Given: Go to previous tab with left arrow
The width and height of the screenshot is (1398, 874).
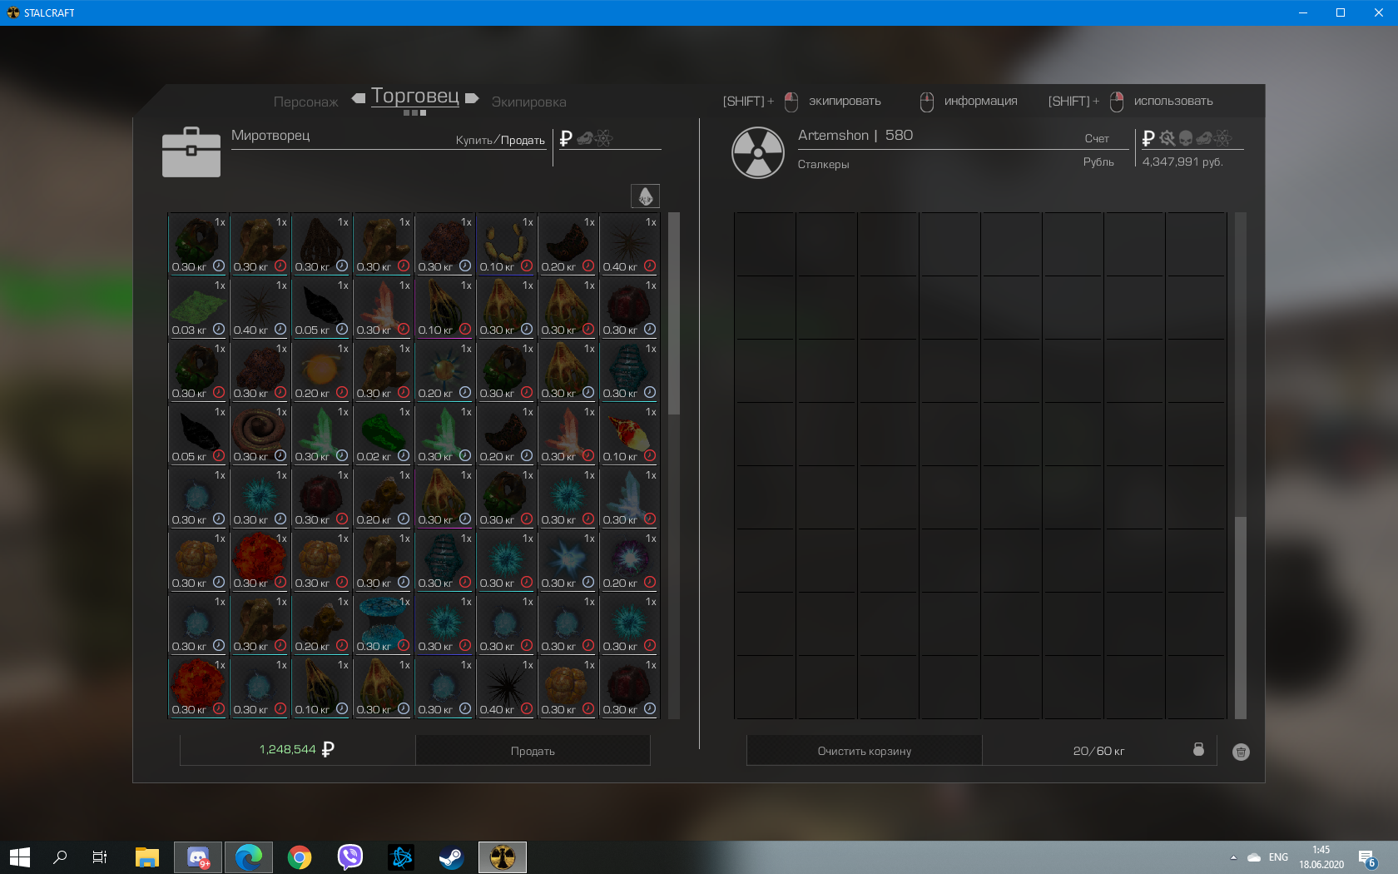Looking at the screenshot, I should [x=359, y=98].
